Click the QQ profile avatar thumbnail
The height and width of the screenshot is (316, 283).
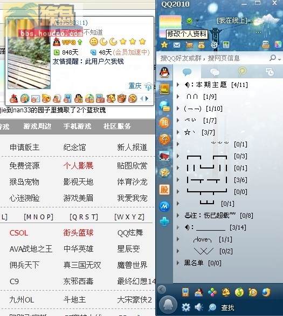coord(170,26)
